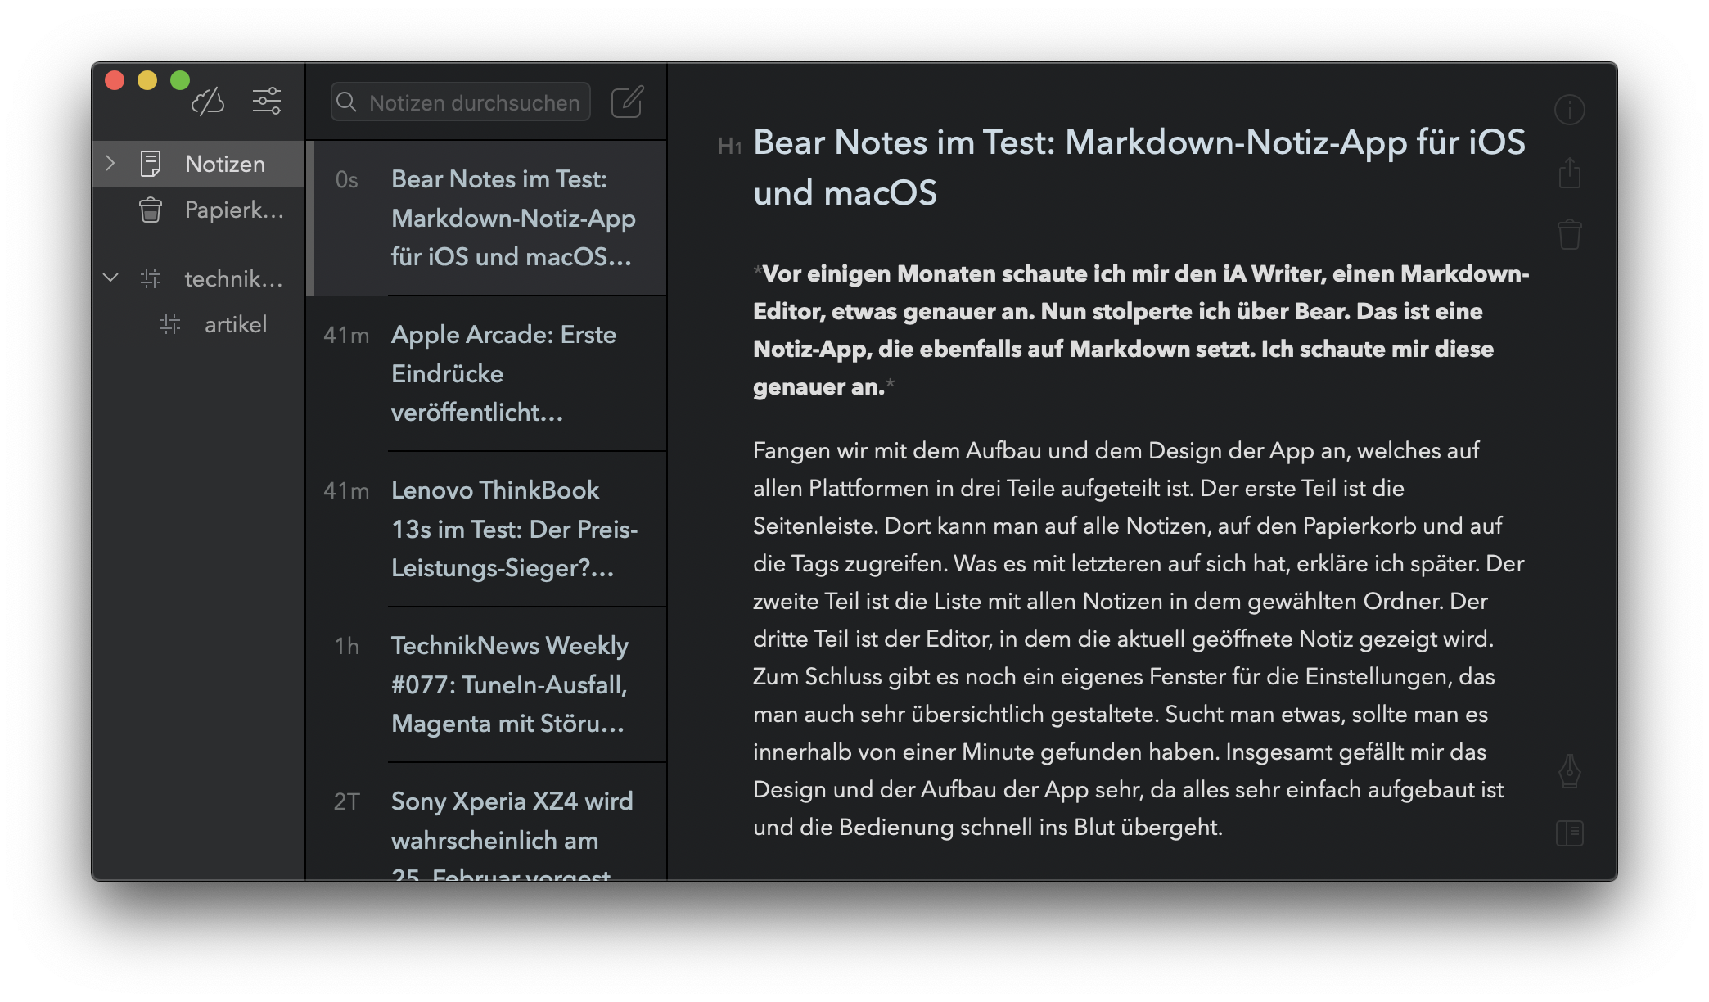
Task: Click the share export icon
Action: tap(1570, 173)
